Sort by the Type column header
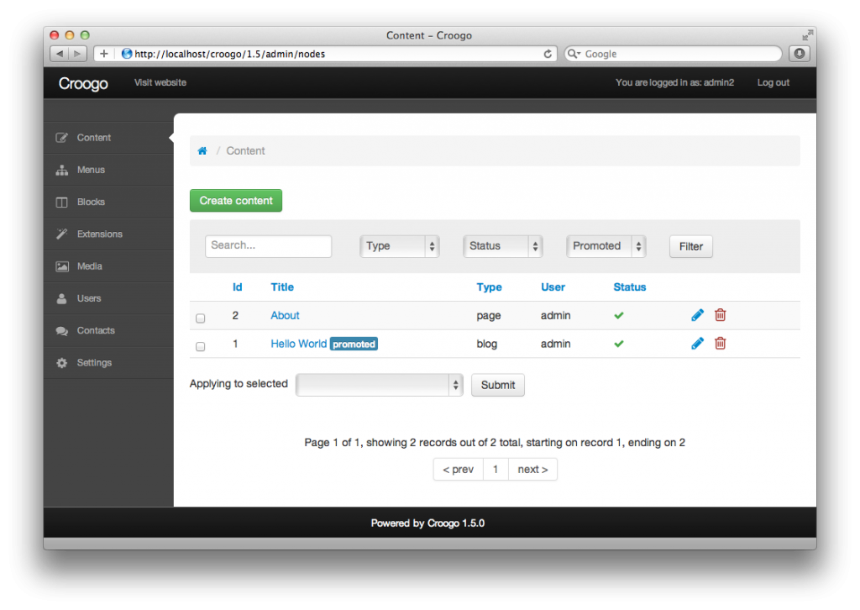The height and width of the screenshot is (610, 860). [490, 287]
